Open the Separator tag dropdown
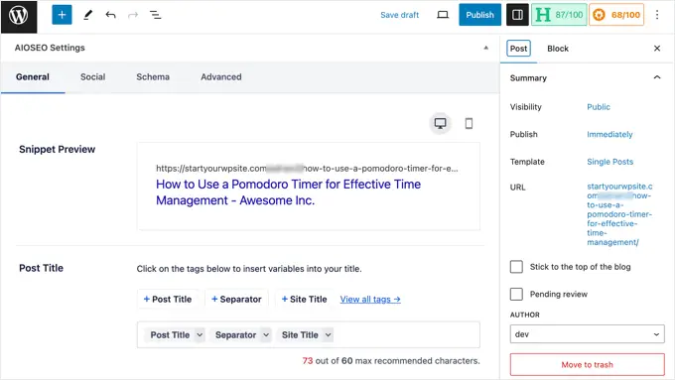The width and height of the screenshot is (675, 380). [266, 334]
